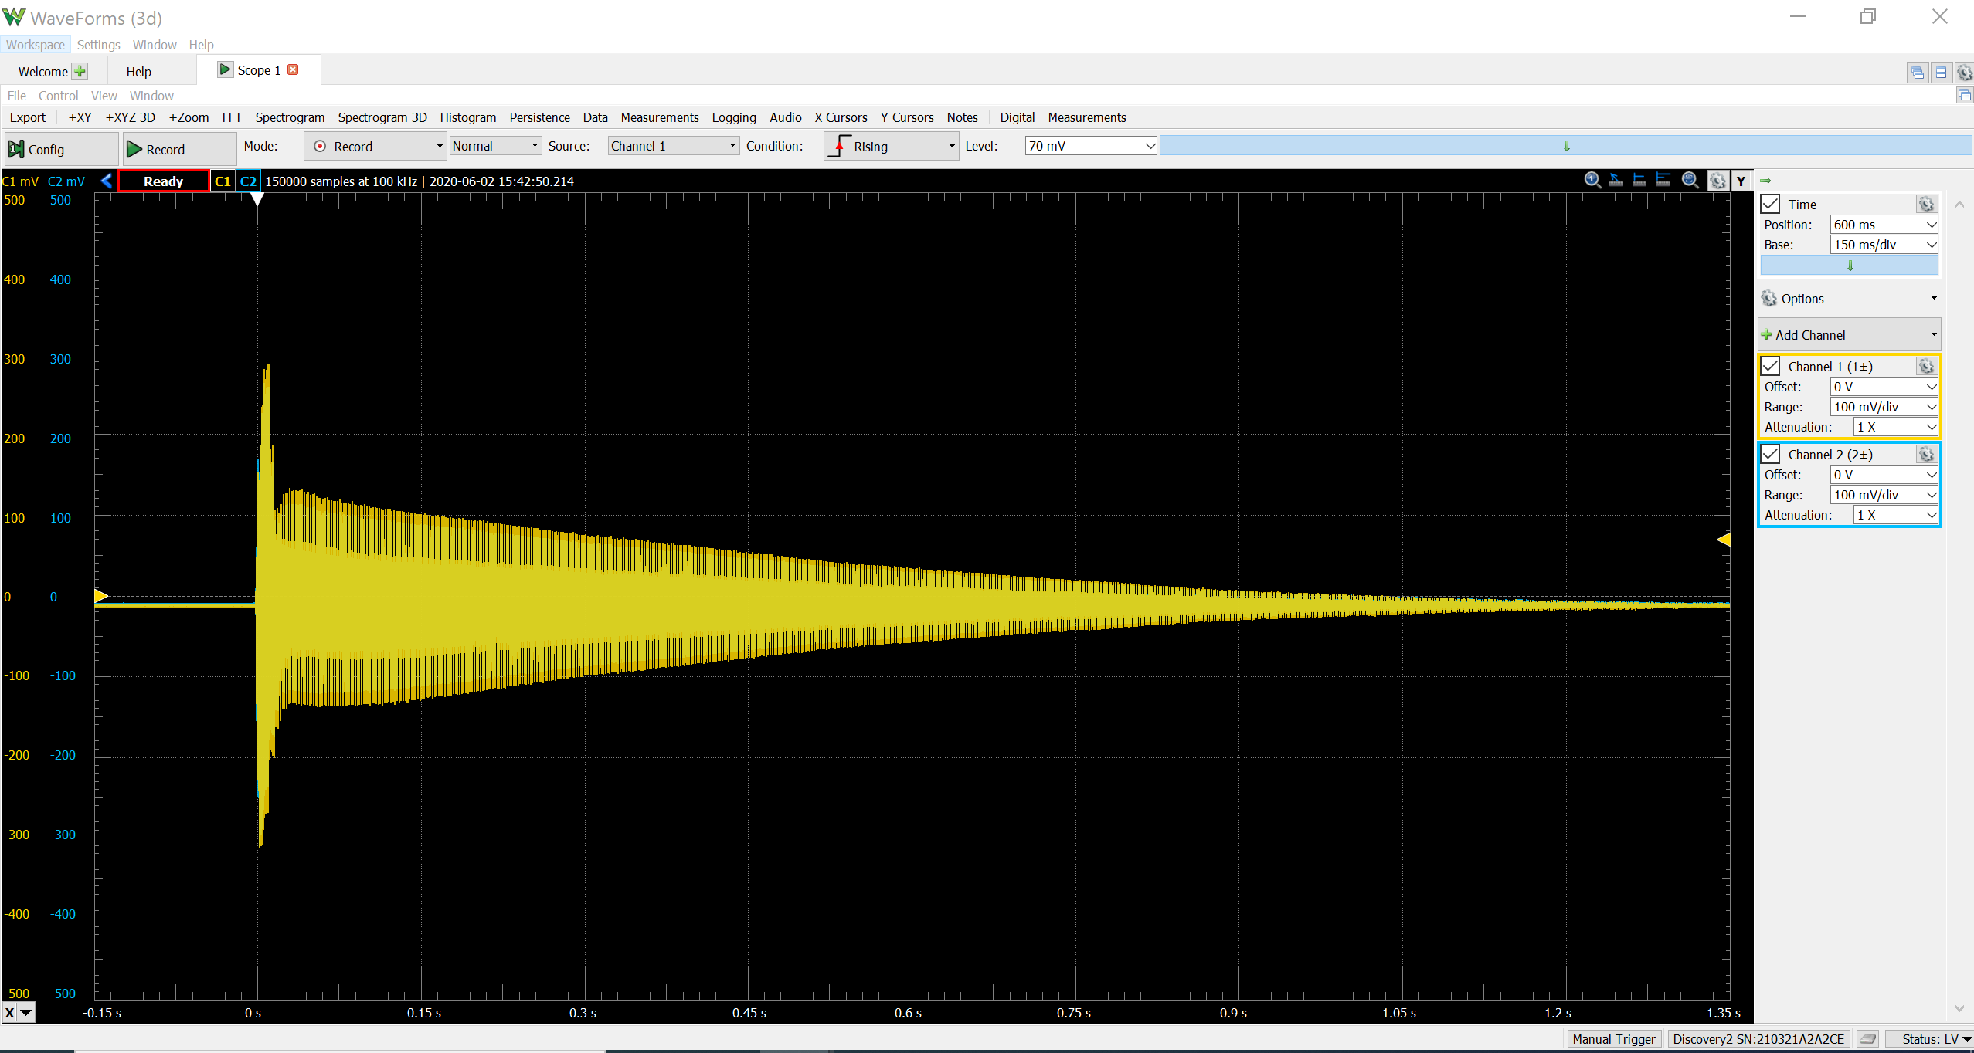Click the X axis button at plot bottom-left

click(10, 1012)
